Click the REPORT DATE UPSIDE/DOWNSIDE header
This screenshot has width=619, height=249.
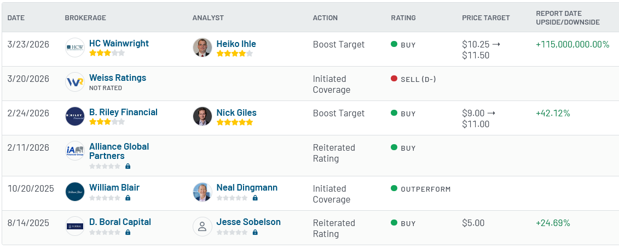(568, 17)
